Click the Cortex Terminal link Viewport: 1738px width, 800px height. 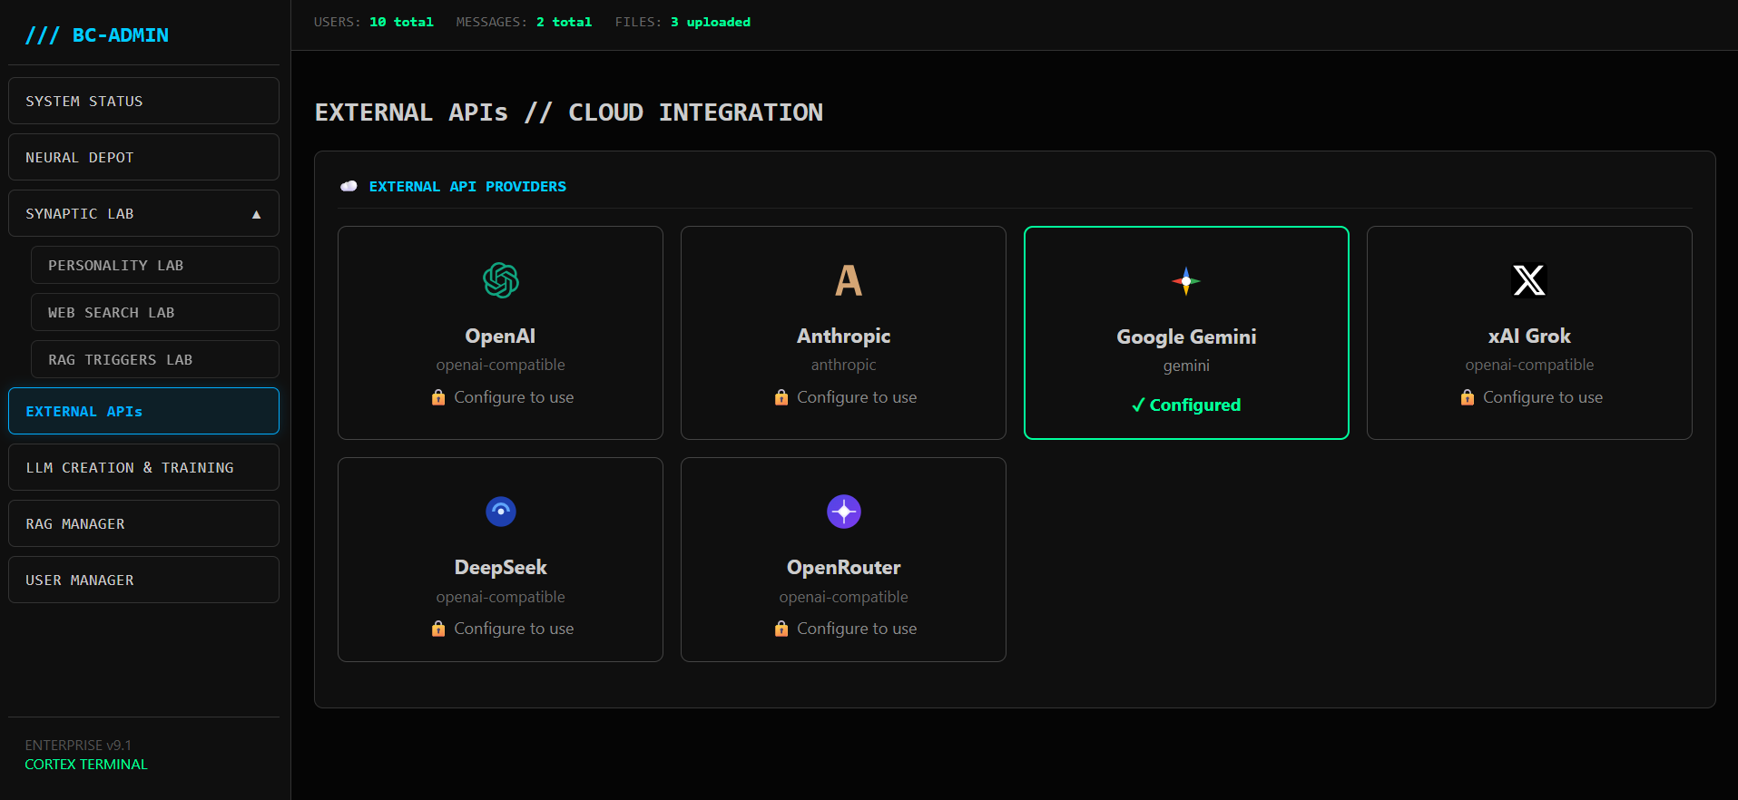tap(86, 765)
